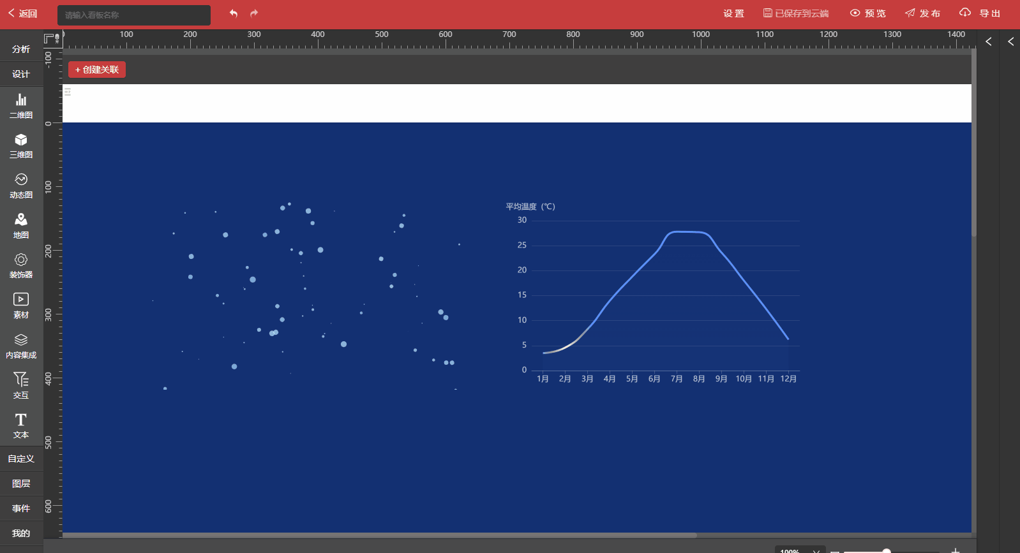Select the 文本 text tool
The height and width of the screenshot is (553, 1020).
(21, 425)
